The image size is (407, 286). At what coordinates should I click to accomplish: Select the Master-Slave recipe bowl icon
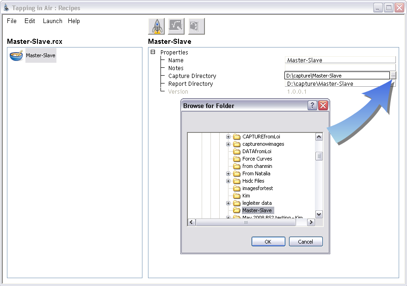tap(16, 55)
